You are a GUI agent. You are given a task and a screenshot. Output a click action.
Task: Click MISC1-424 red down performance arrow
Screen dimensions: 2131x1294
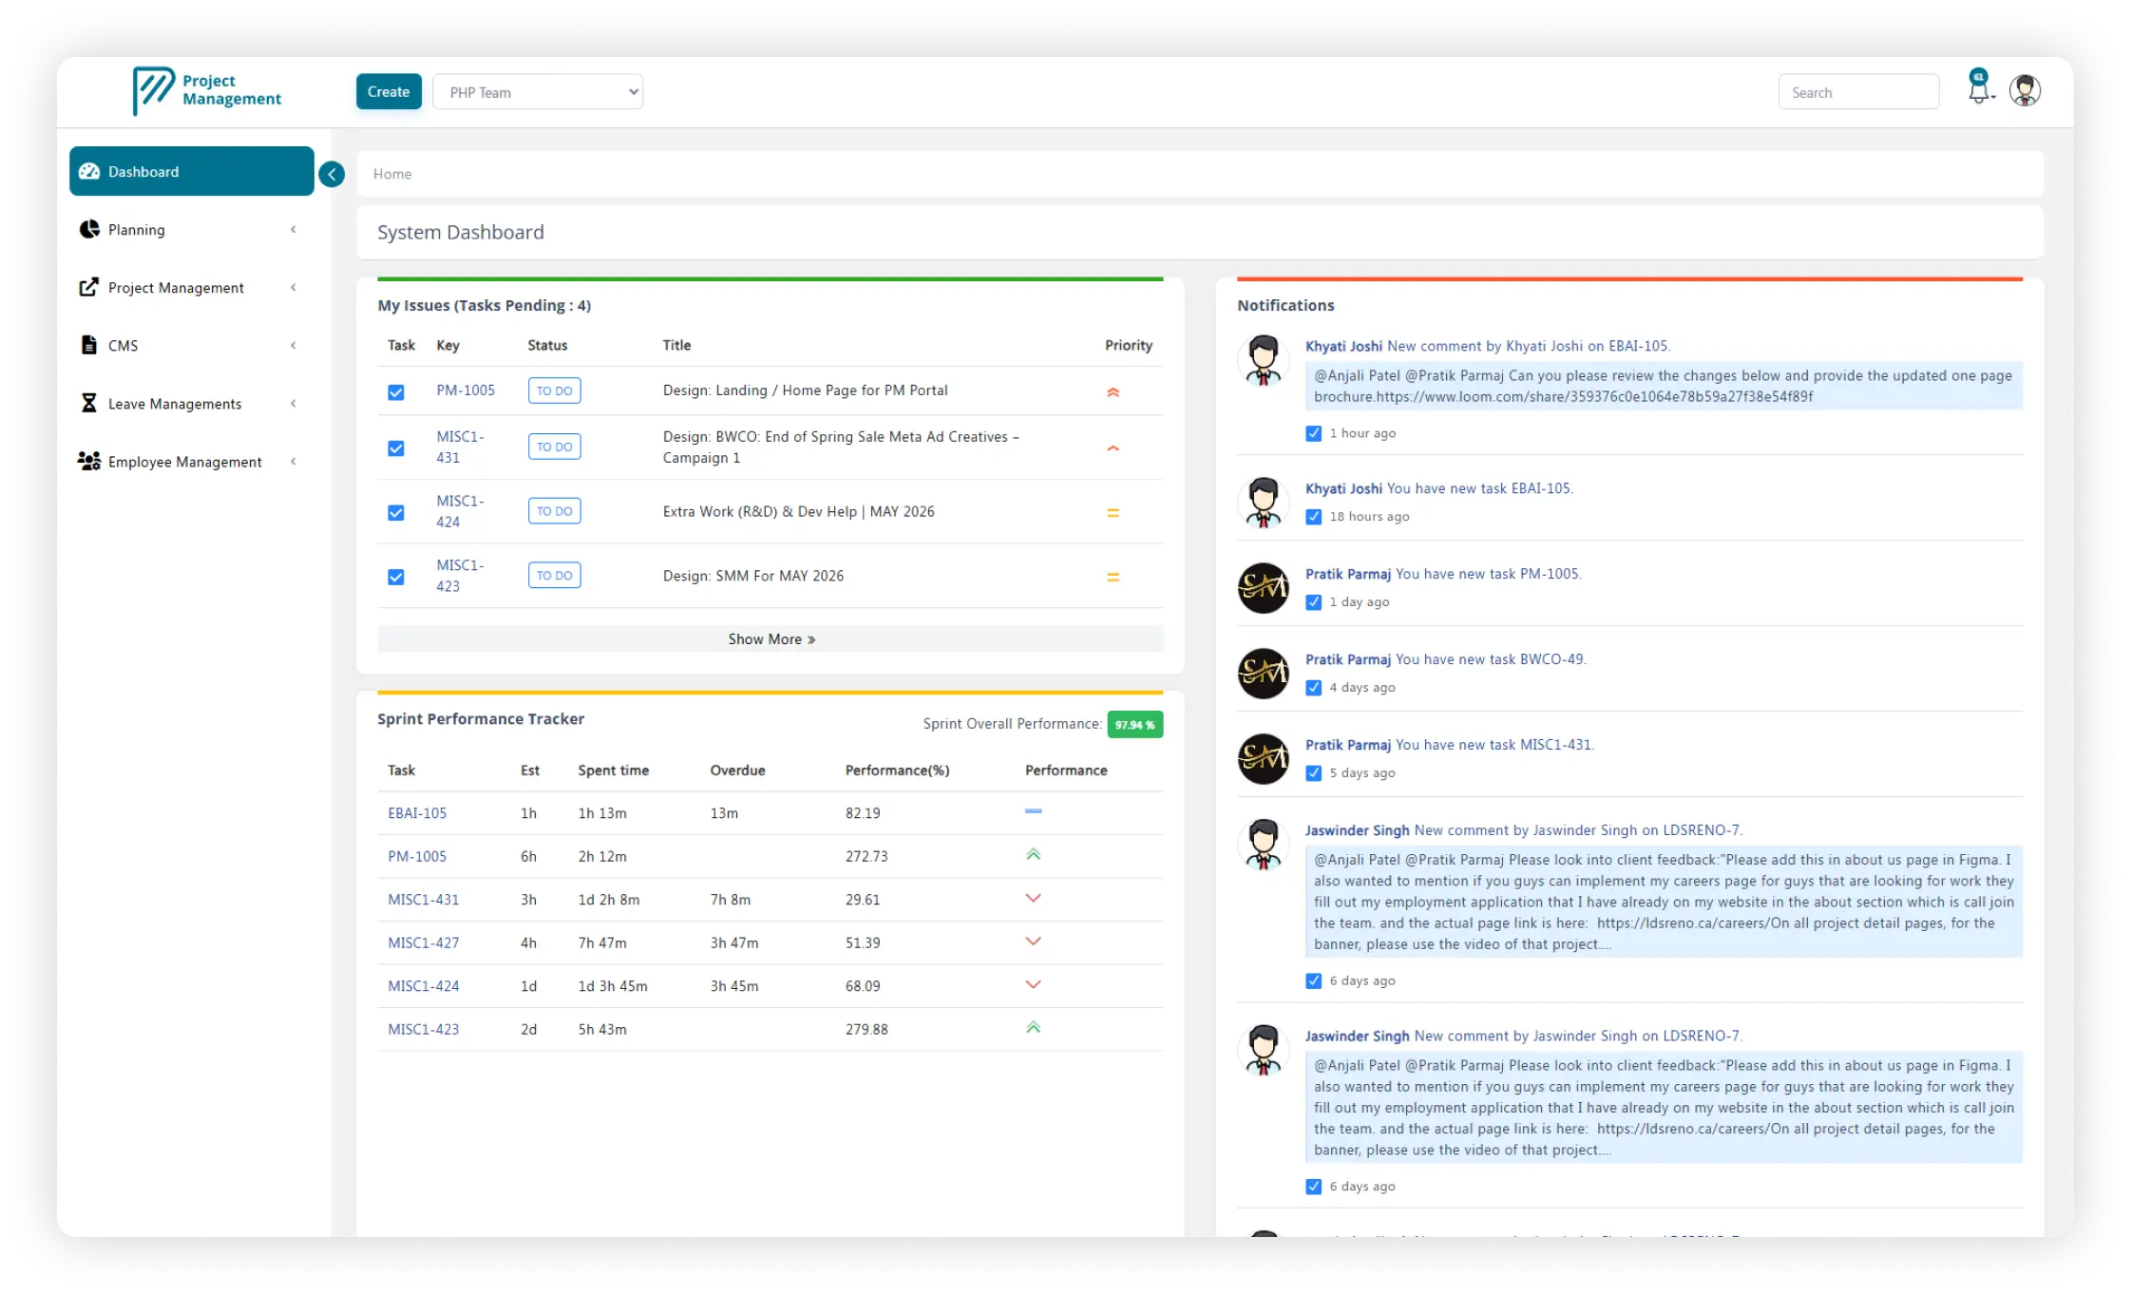[1034, 984]
